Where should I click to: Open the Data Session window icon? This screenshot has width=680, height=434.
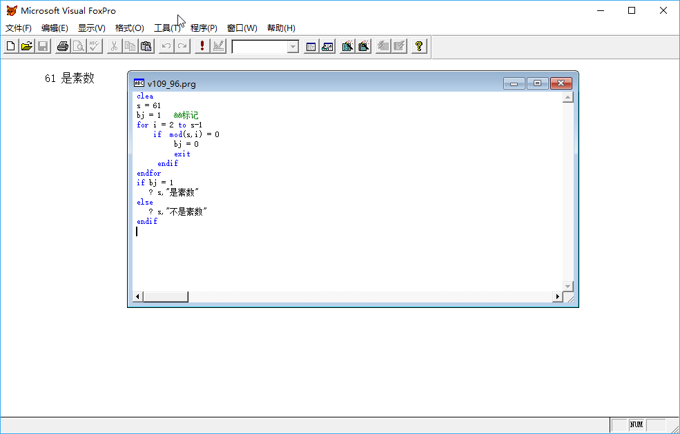pyautogui.click(x=327, y=46)
